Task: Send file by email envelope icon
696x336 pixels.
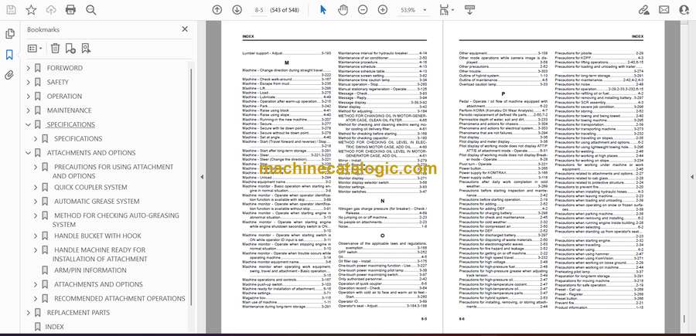Action: click(x=664, y=10)
